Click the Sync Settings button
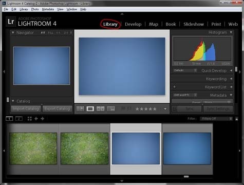Image resolution: width=244 pixels, height=185 pixels. [x=218, y=109]
